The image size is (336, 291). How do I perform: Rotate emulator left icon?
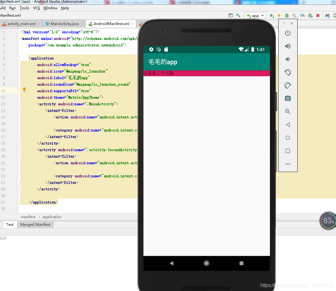point(287,72)
